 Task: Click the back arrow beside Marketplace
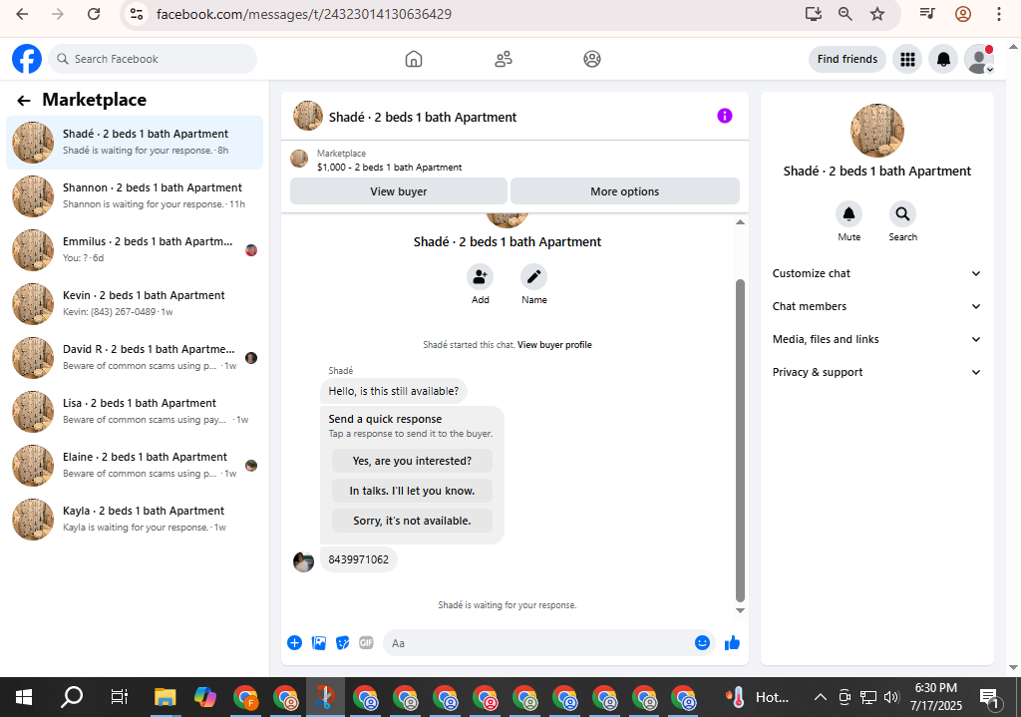pos(24,101)
